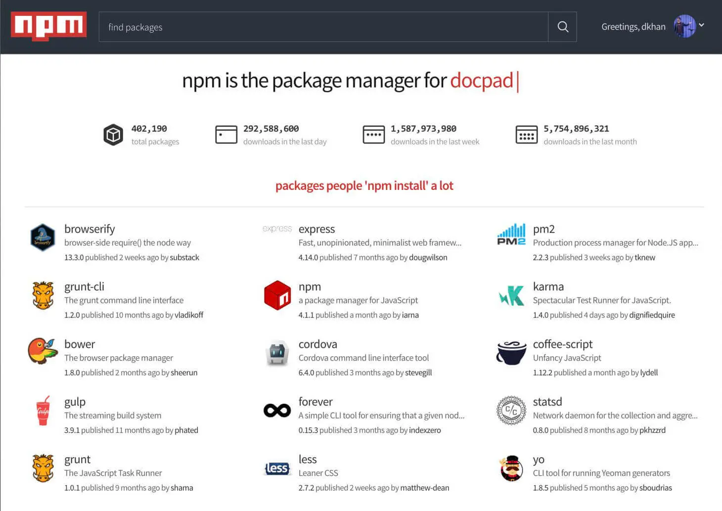Viewport: 722px width, 511px height.
Task: Open the express package link
Action: (316, 229)
